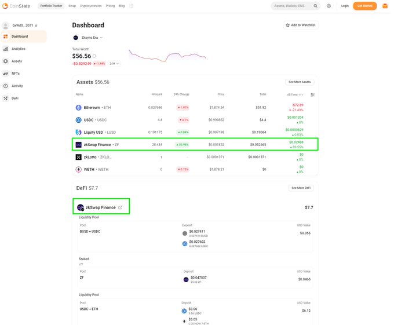Sort by the Amount column header
This screenshot has width=394, height=325.
pyautogui.click(x=157, y=94)
